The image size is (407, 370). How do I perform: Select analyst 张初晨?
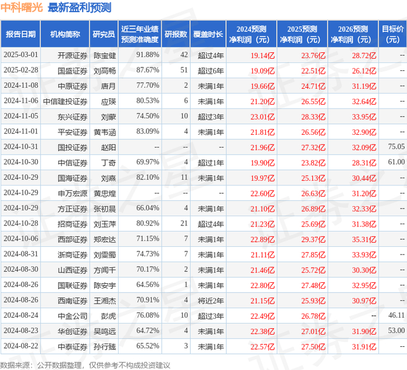pyautogui.click(x=105, y=209)
